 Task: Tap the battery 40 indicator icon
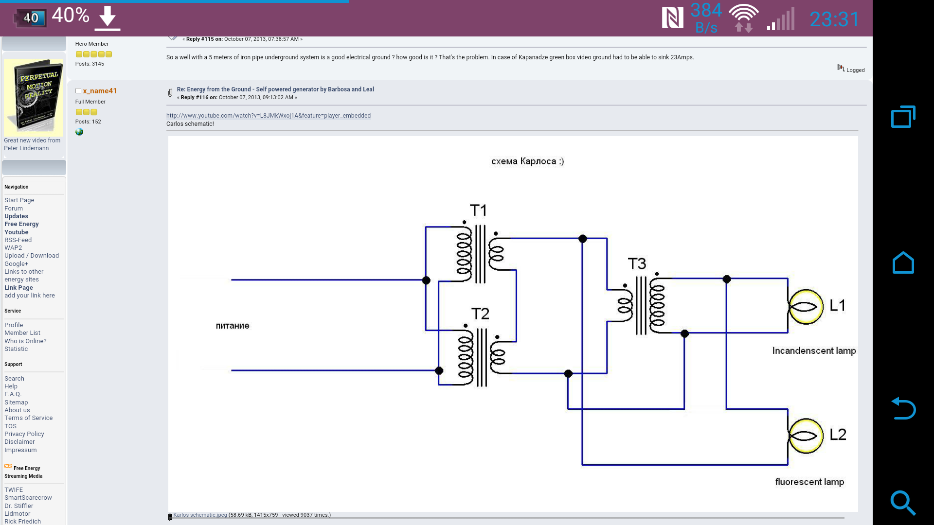point(30,18)
